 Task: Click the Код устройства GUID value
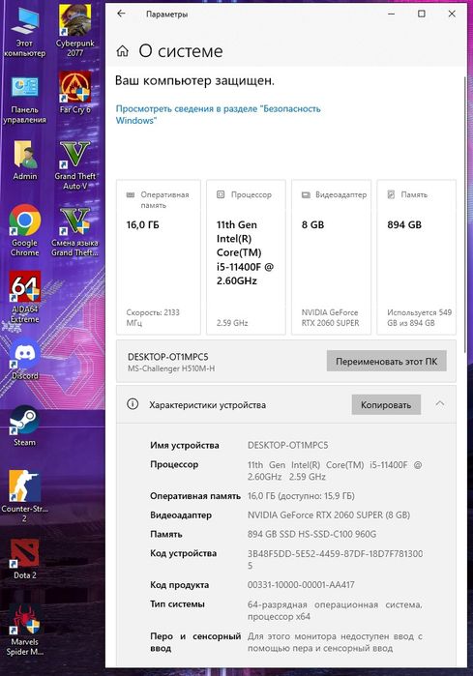tap(335, 559)
